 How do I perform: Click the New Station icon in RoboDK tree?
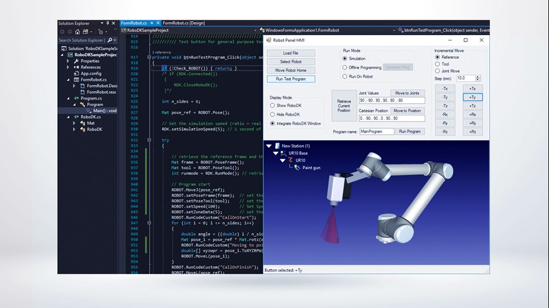coord(277,146)
